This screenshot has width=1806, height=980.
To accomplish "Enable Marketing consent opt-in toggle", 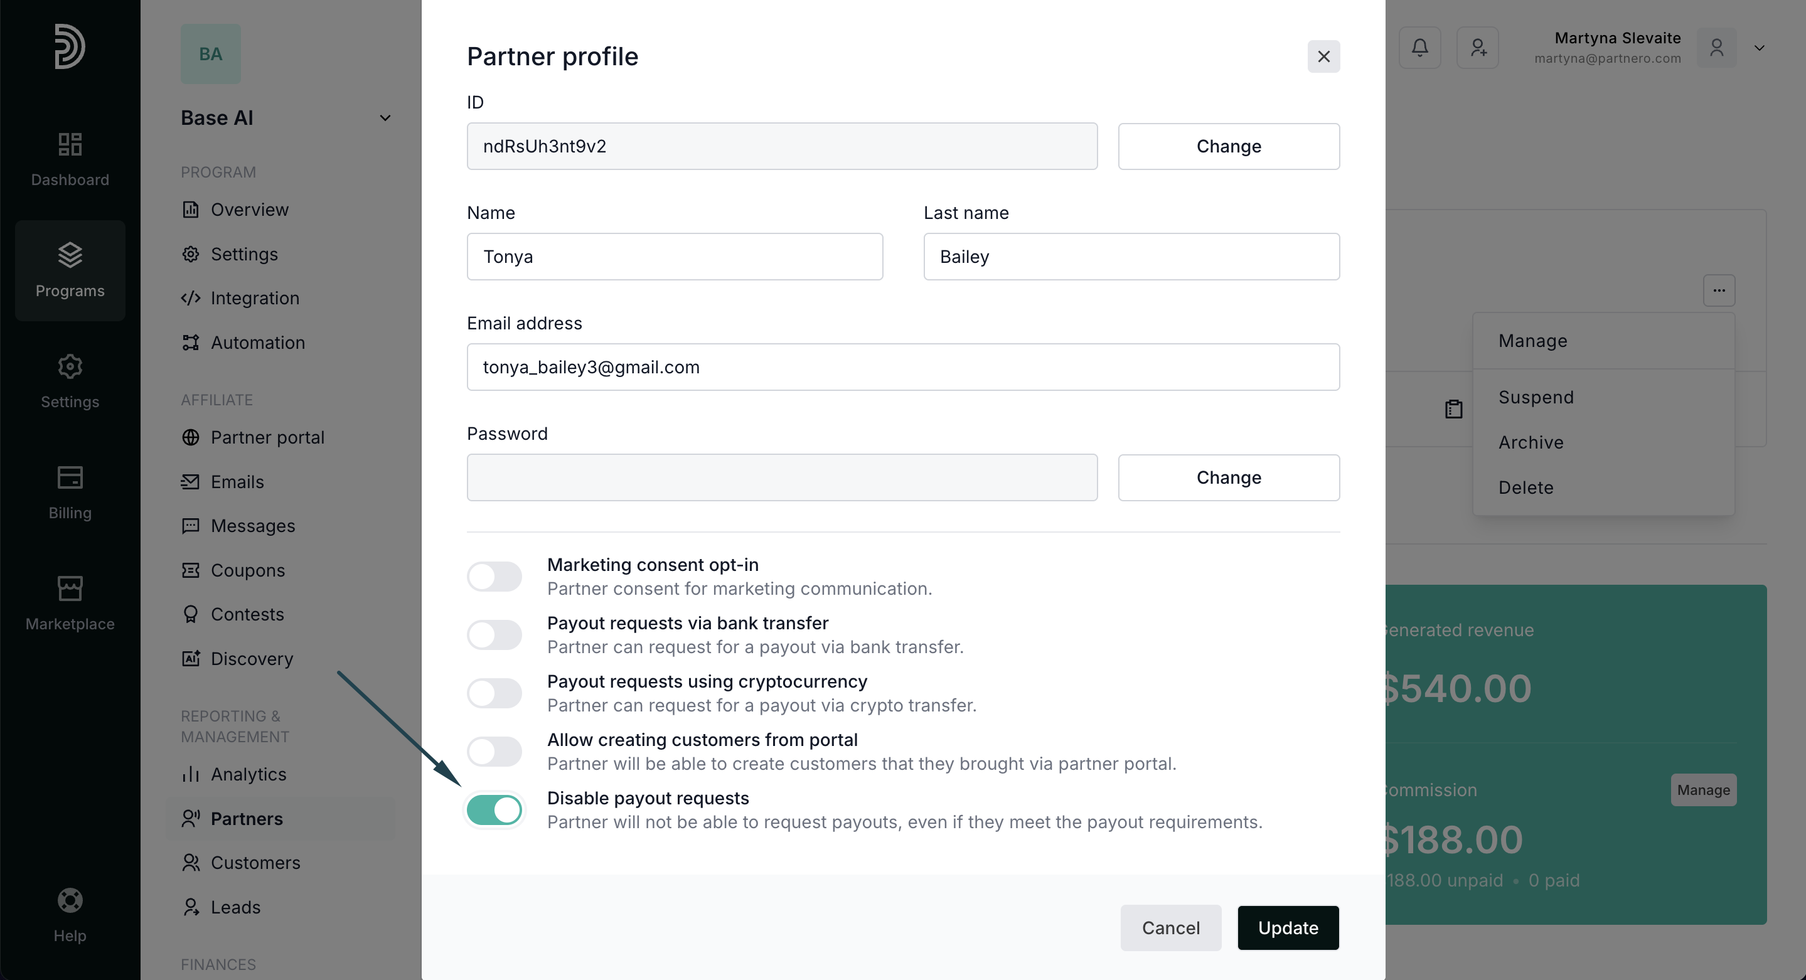I will pyautogui.click(x=494, y=576).
